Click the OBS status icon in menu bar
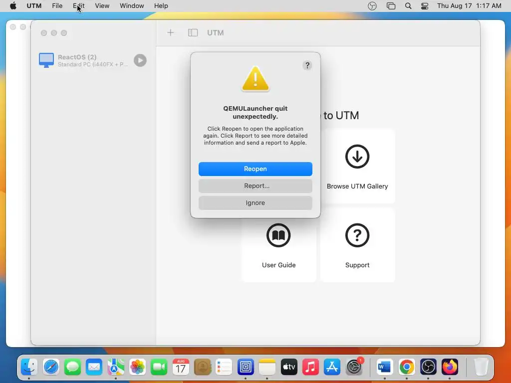The height and width of the screenshot is (383, 511). coord(372,6)
